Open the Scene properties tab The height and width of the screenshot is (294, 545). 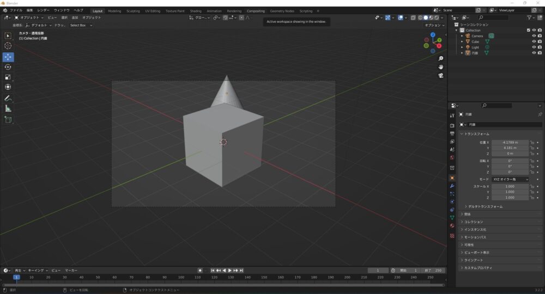[452, 150]
